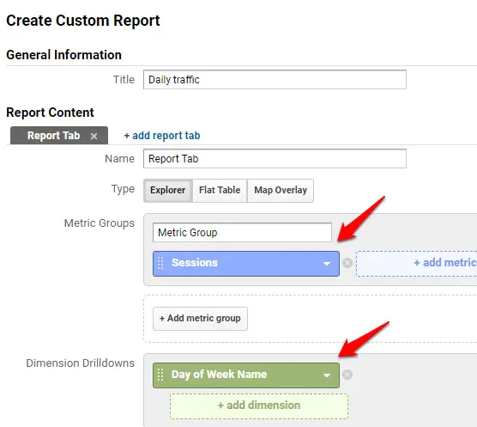Viewport: 477px width, 427px height.
Task: Click the Day of Week Name dimension selector
Action: click(x=246, y=375)
